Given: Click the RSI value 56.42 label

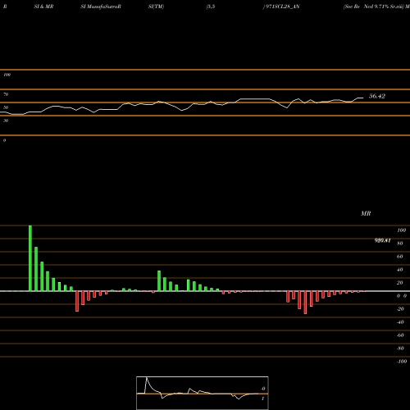Looking at the screenshot, I should [377, 96].
